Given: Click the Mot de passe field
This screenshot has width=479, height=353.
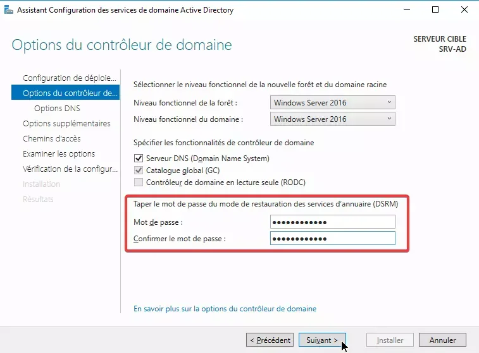Looking at the screenshot, I should coord(332,222).
